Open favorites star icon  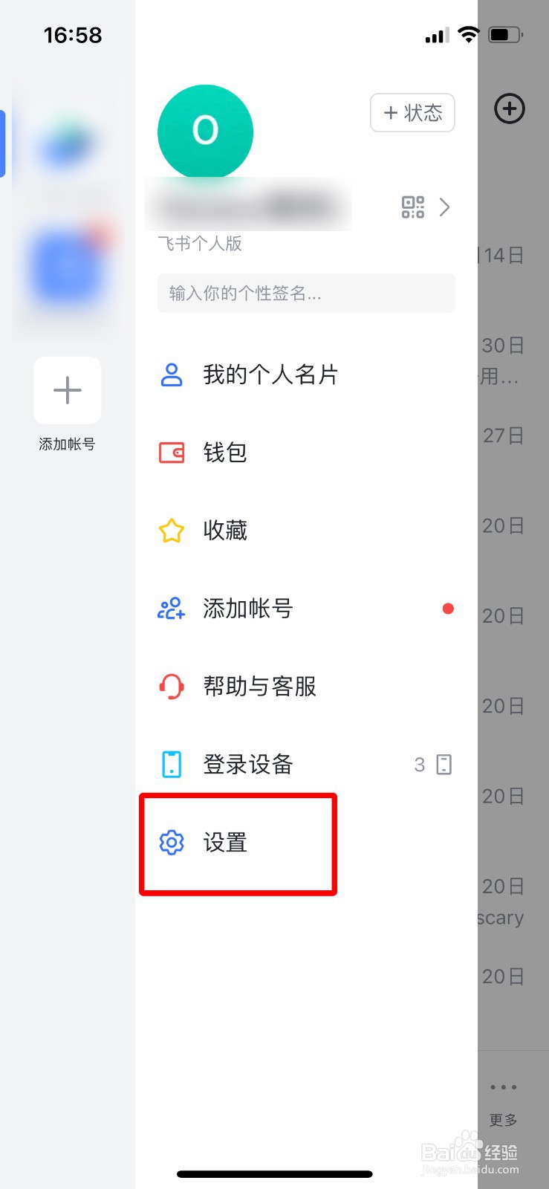tap(172, 531)
